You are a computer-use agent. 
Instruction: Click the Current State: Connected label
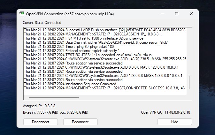[42, 23]
